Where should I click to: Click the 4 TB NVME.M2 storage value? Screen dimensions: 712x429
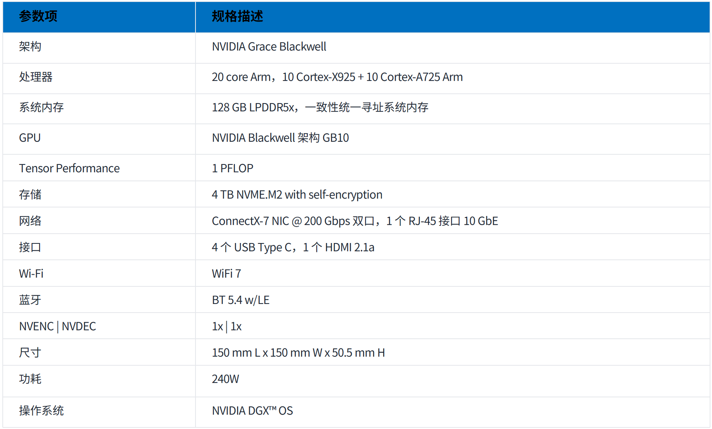pyautogui.click(x=297, y=195)
